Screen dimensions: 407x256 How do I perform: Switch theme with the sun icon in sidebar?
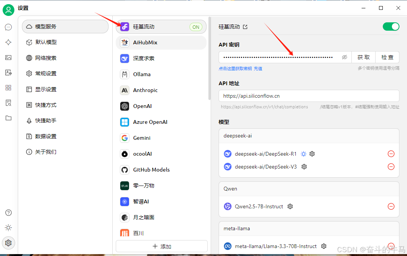[8, 228]
